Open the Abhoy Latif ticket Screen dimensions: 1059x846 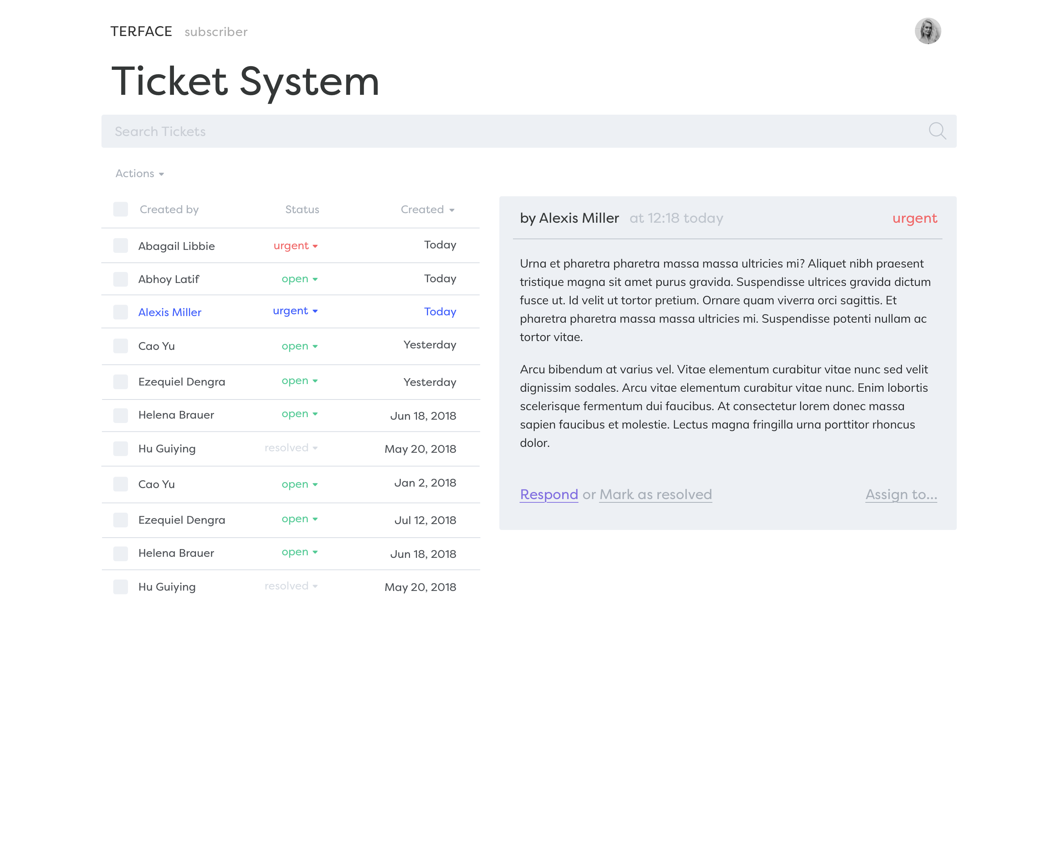click(x=168, y=279)
